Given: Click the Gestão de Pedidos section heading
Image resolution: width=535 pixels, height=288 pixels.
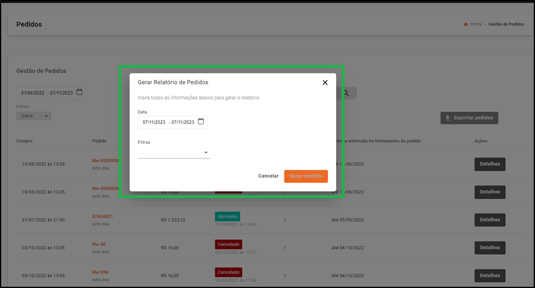Looking at the screenshot, I should (42, 71).
